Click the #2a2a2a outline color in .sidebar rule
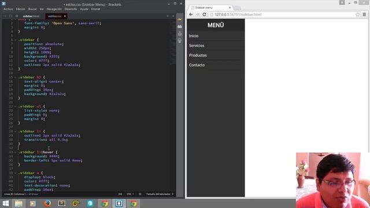The width and height of the screenshot is (370, 208). (x=72, y=65)
